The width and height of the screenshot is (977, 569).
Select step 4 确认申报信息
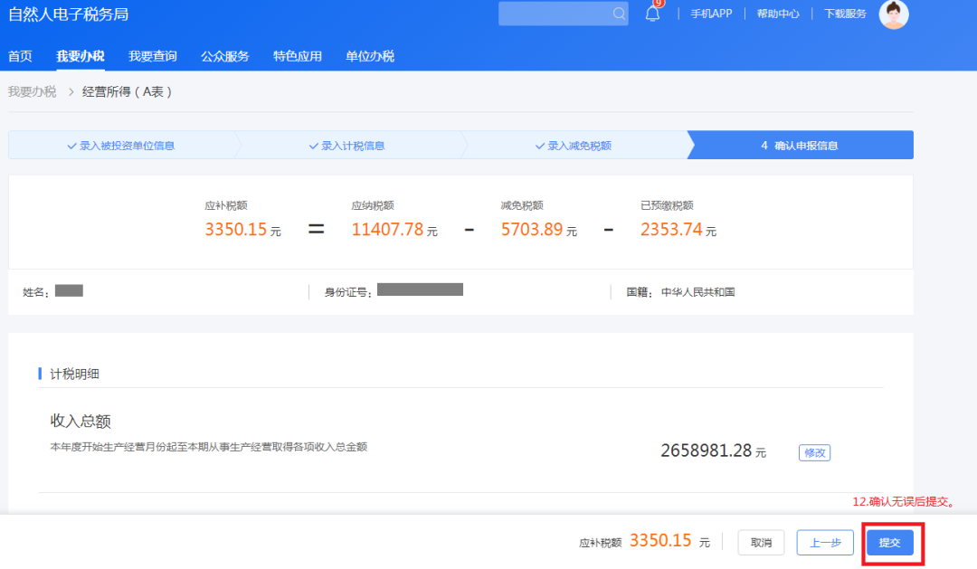coord(800,146)
